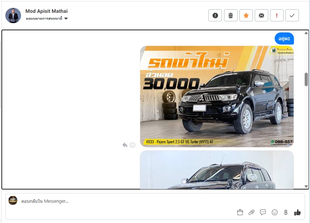
Task: Open Pajero Sport promo image
Action: 217,97
